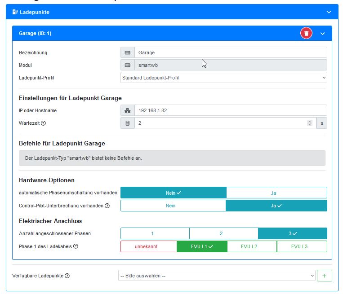Collapse the Garage (ID: 1) panel chevron
The width and height of the screenshot is (343, 294).
coord(322,33)
